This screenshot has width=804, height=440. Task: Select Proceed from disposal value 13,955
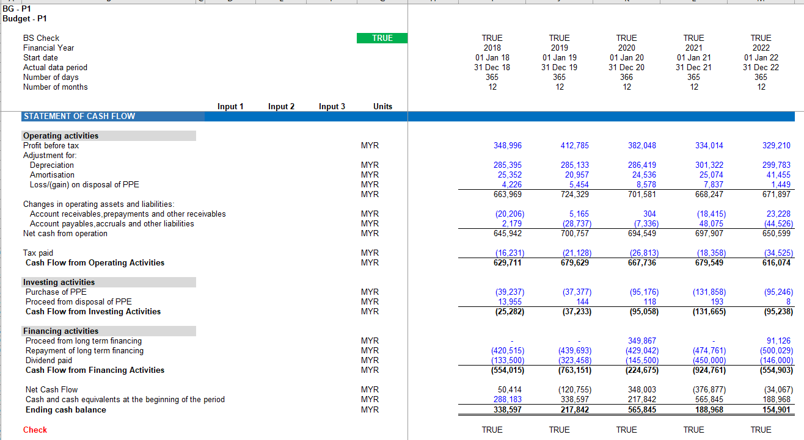coord(510,301)
